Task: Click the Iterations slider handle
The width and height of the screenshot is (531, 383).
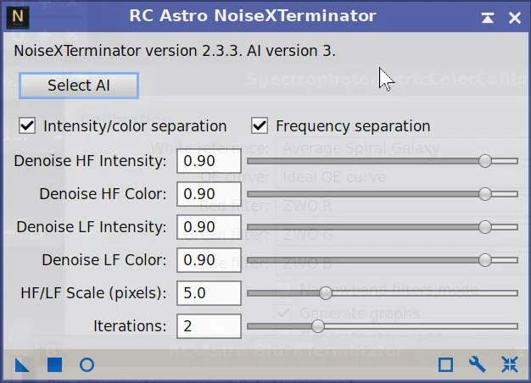Action: pyautogui.click(x=317, y=326)
